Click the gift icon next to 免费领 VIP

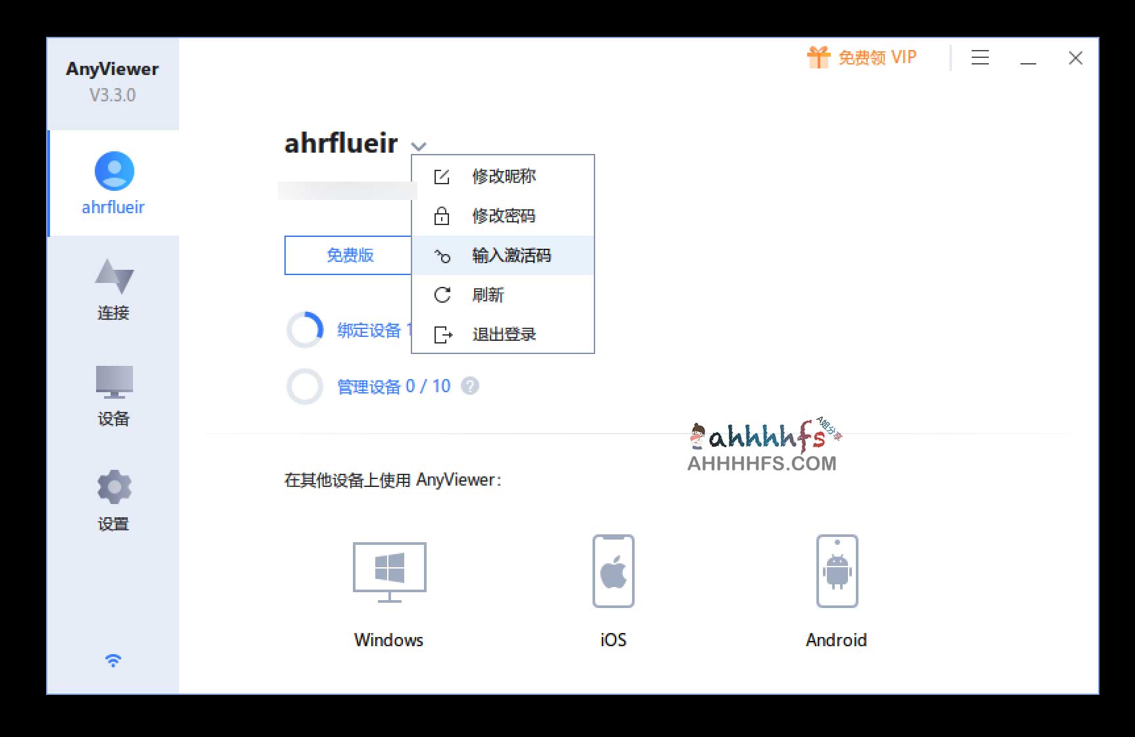818,57
